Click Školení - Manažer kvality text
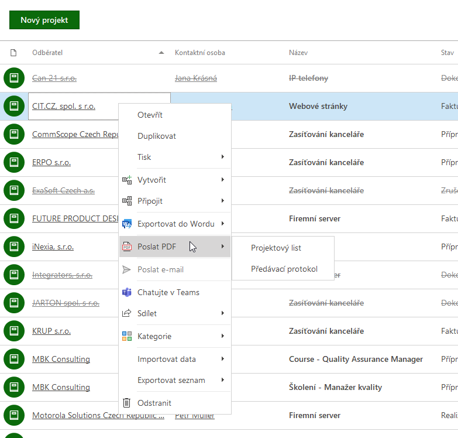 pos(335,387)
